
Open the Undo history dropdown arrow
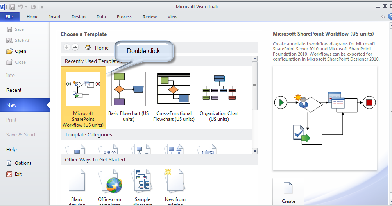click(x=26, y=7)
